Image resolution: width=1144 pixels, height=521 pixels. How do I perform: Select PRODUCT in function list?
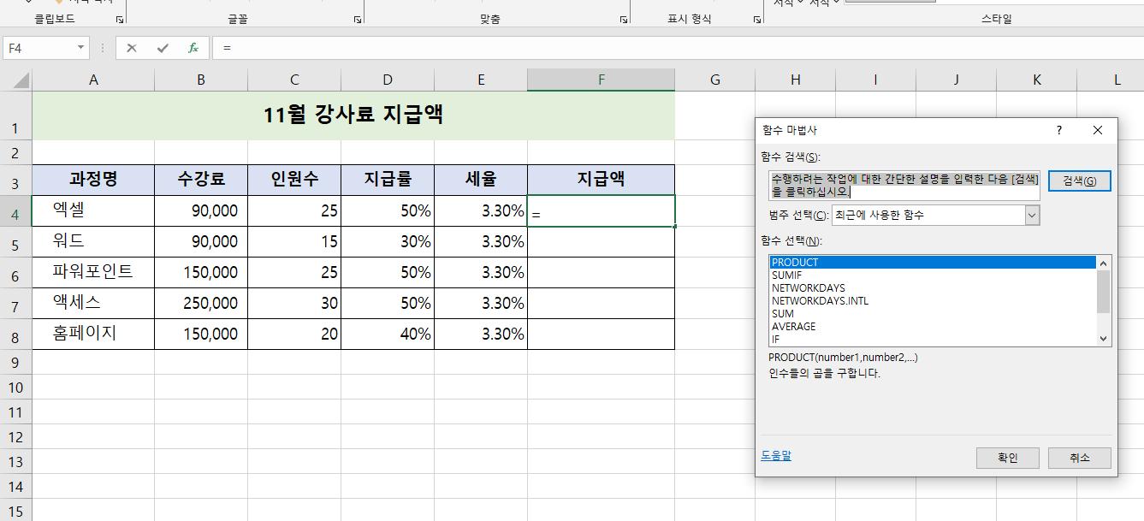933,263
